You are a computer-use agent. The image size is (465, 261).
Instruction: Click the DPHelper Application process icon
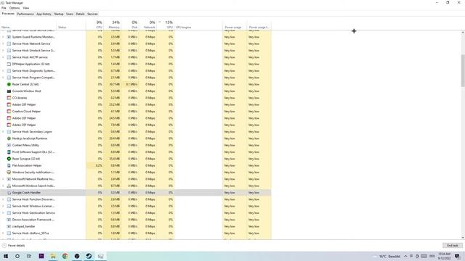9,64
